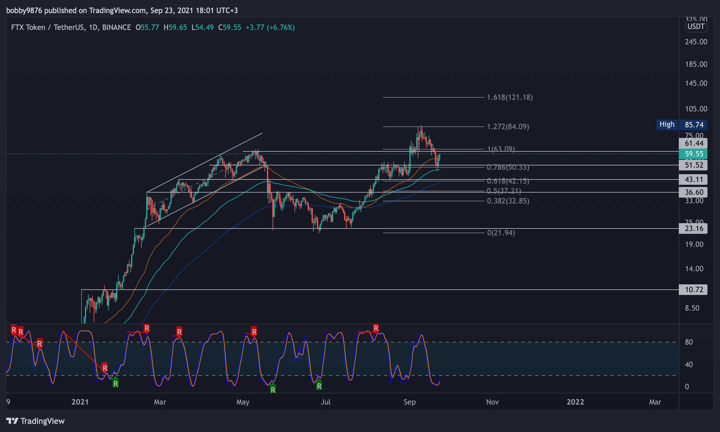
Task: Click the green 59.55 current price tag
Action: [x=693, y=154]
